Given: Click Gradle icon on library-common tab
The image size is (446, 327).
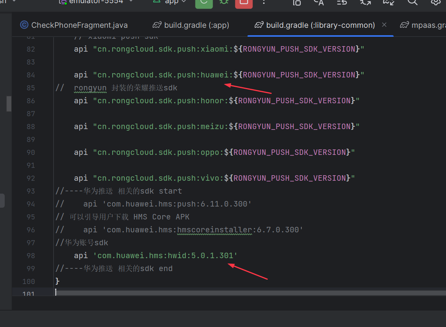Looking at the screenshot, I should click(259, 25).
